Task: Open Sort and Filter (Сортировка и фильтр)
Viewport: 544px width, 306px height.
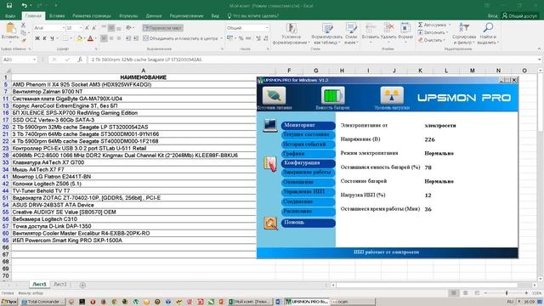Action: [x=464, y=33]
